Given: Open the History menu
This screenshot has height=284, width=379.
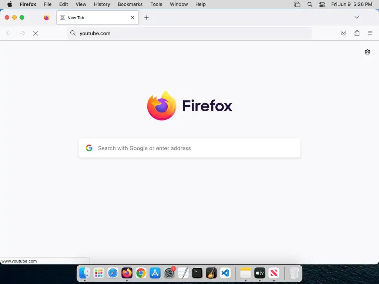Looking at the screenshot, I should 102,4.
